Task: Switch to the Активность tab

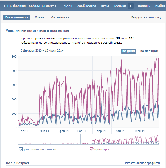Action: 60,17
